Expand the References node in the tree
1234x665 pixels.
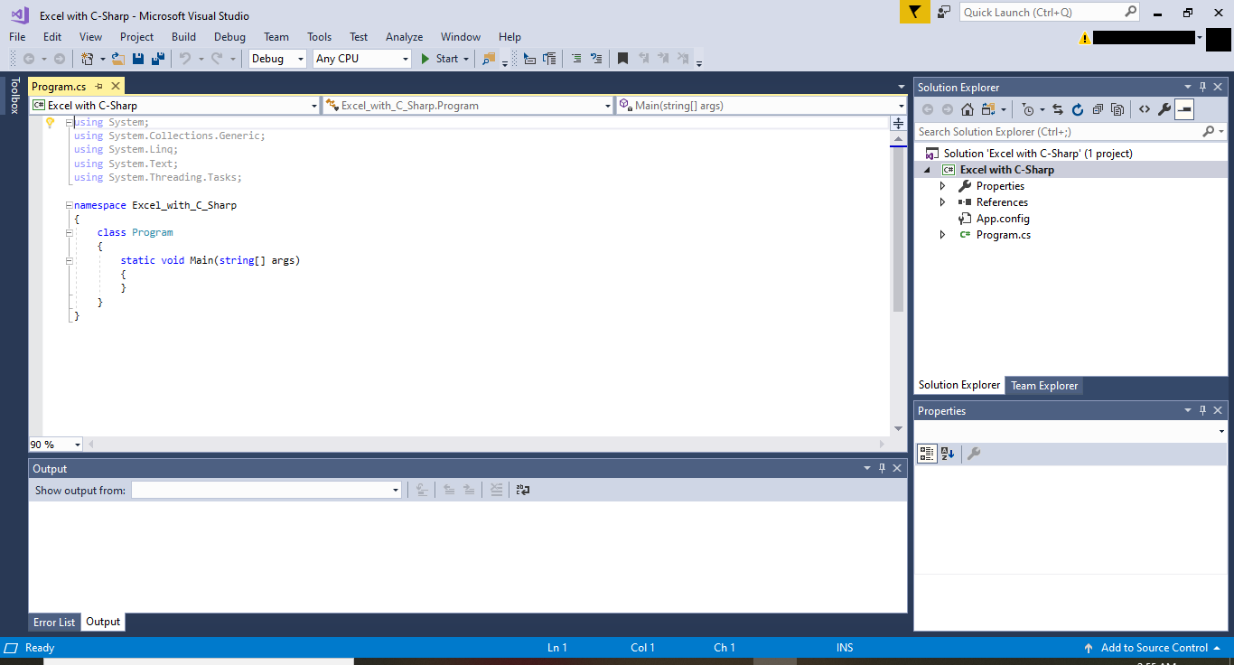coord(943,202)
